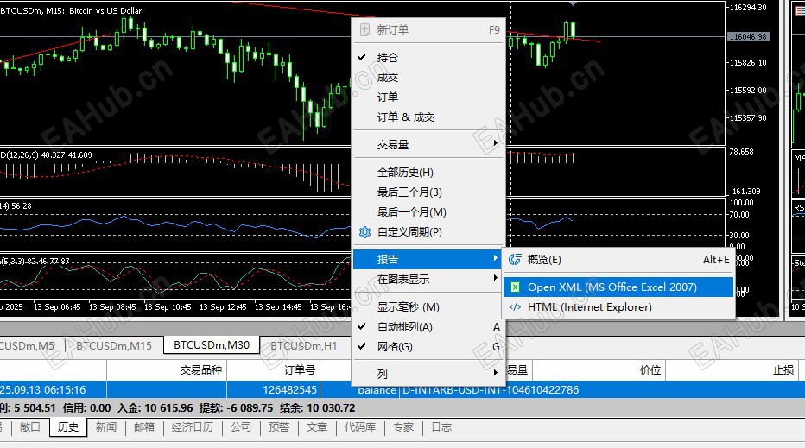Viewport: 805px width, 448px height.
Task: Switch to the M5 chart tab
Action: pyautogui.click(x=29, y=346)
